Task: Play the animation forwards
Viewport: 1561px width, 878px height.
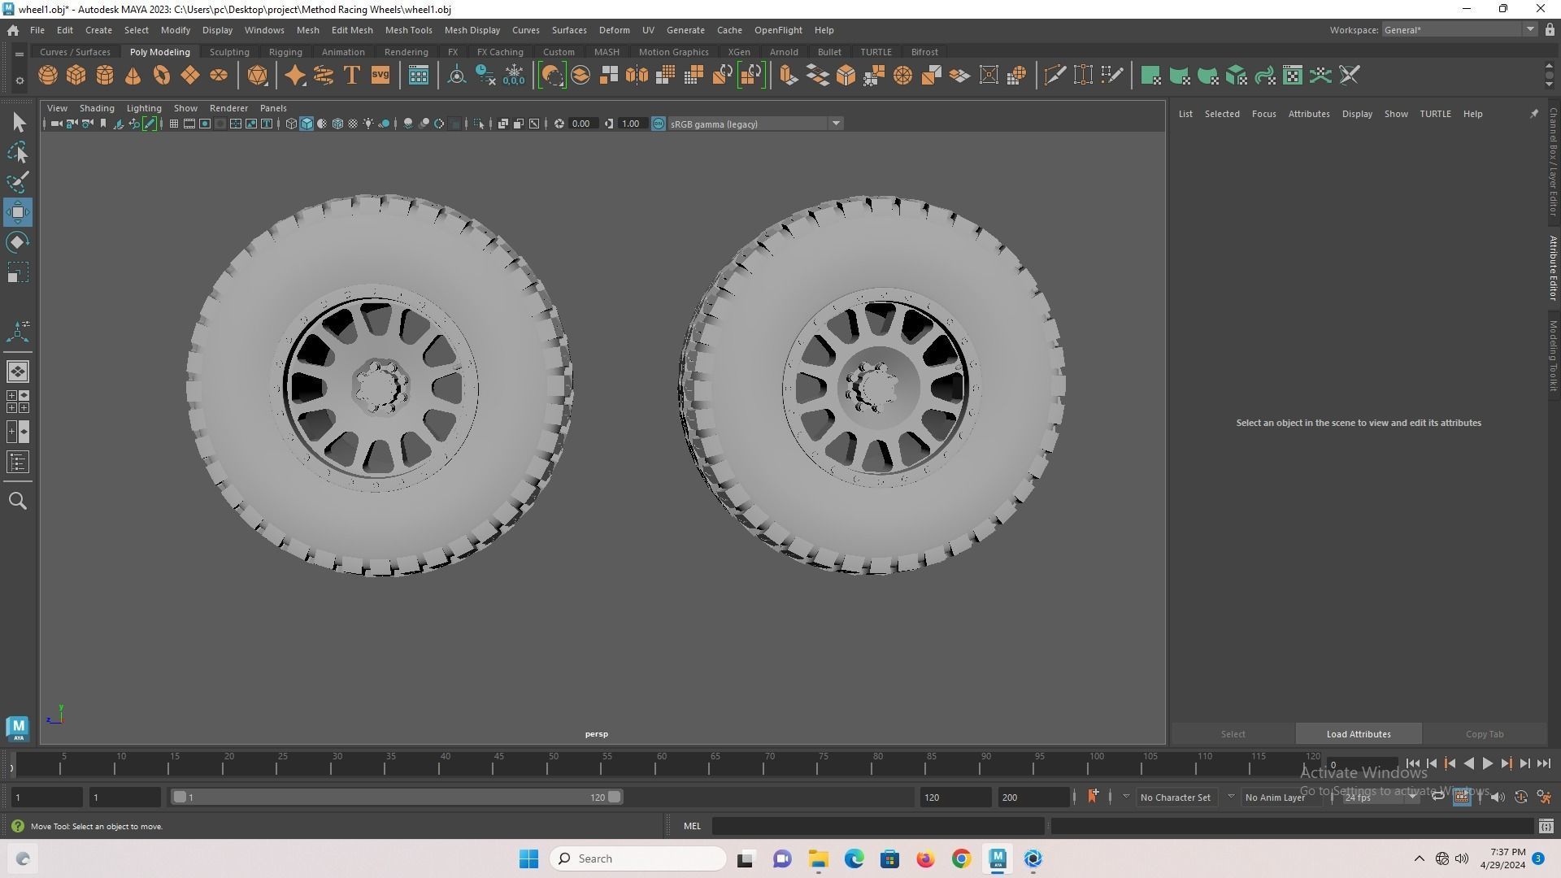Action: (1488, 763)
